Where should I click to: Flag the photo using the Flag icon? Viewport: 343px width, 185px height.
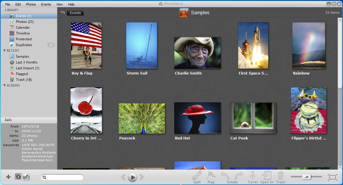pos(211,176)
